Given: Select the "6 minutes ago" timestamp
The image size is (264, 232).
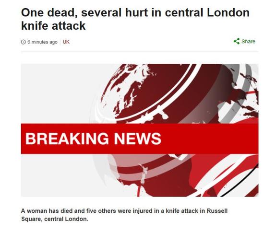Looking at the screenshot, I should click(42, 42).
